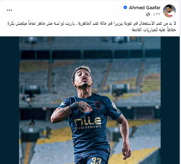Click the second line of post text

coord(154,30)
